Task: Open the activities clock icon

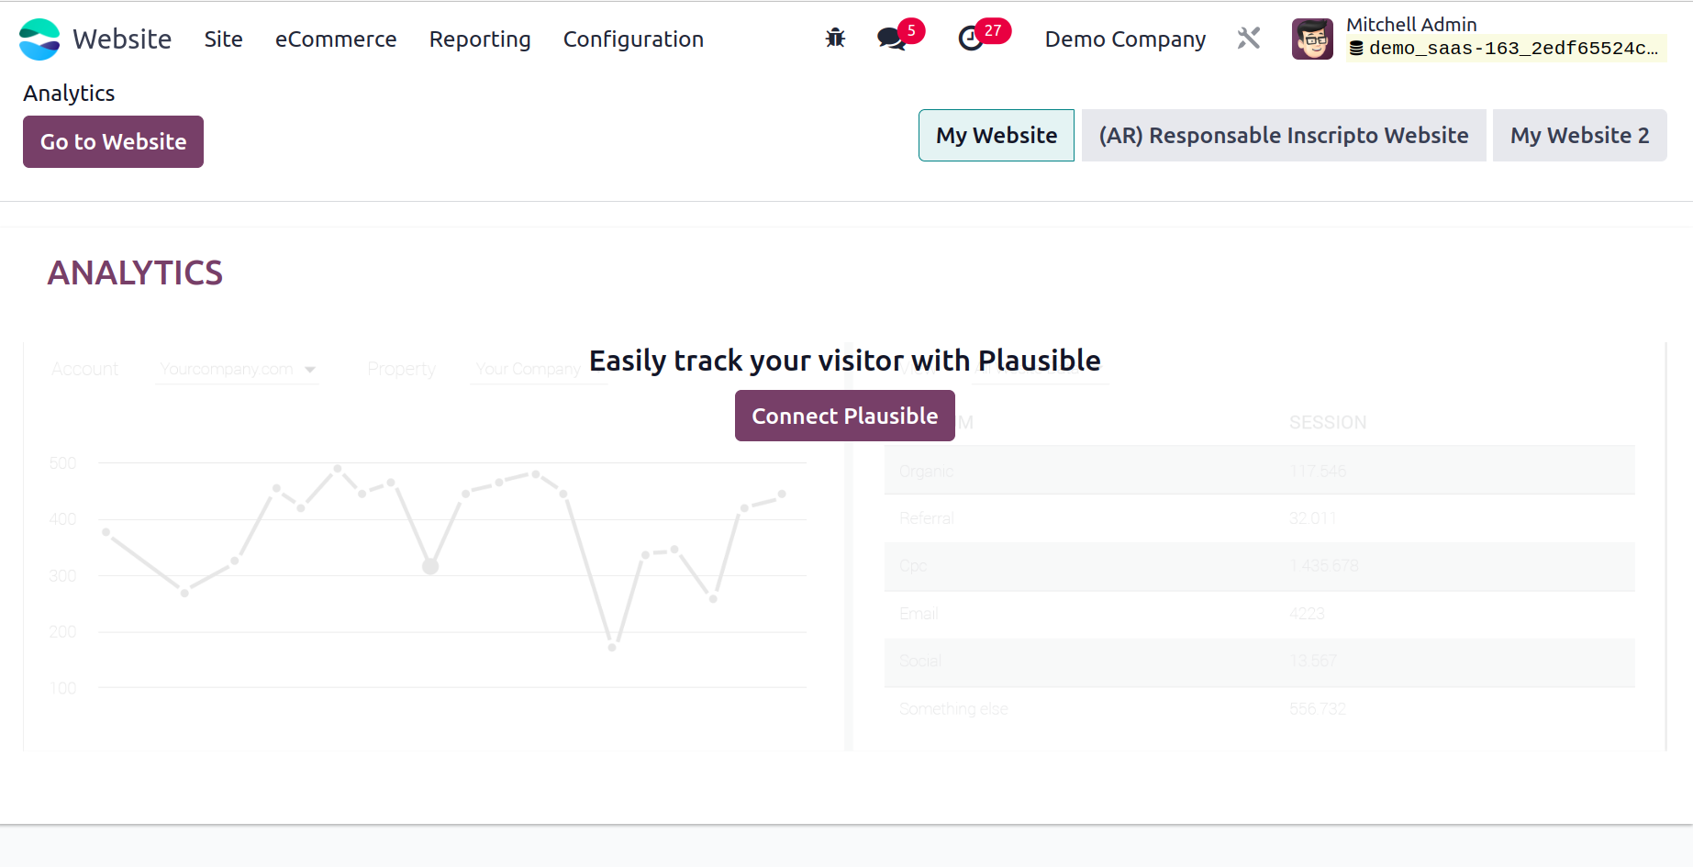Action: coord(971,39)
